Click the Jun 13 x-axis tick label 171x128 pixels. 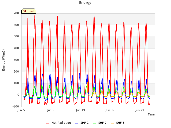[x=80, y=110]
